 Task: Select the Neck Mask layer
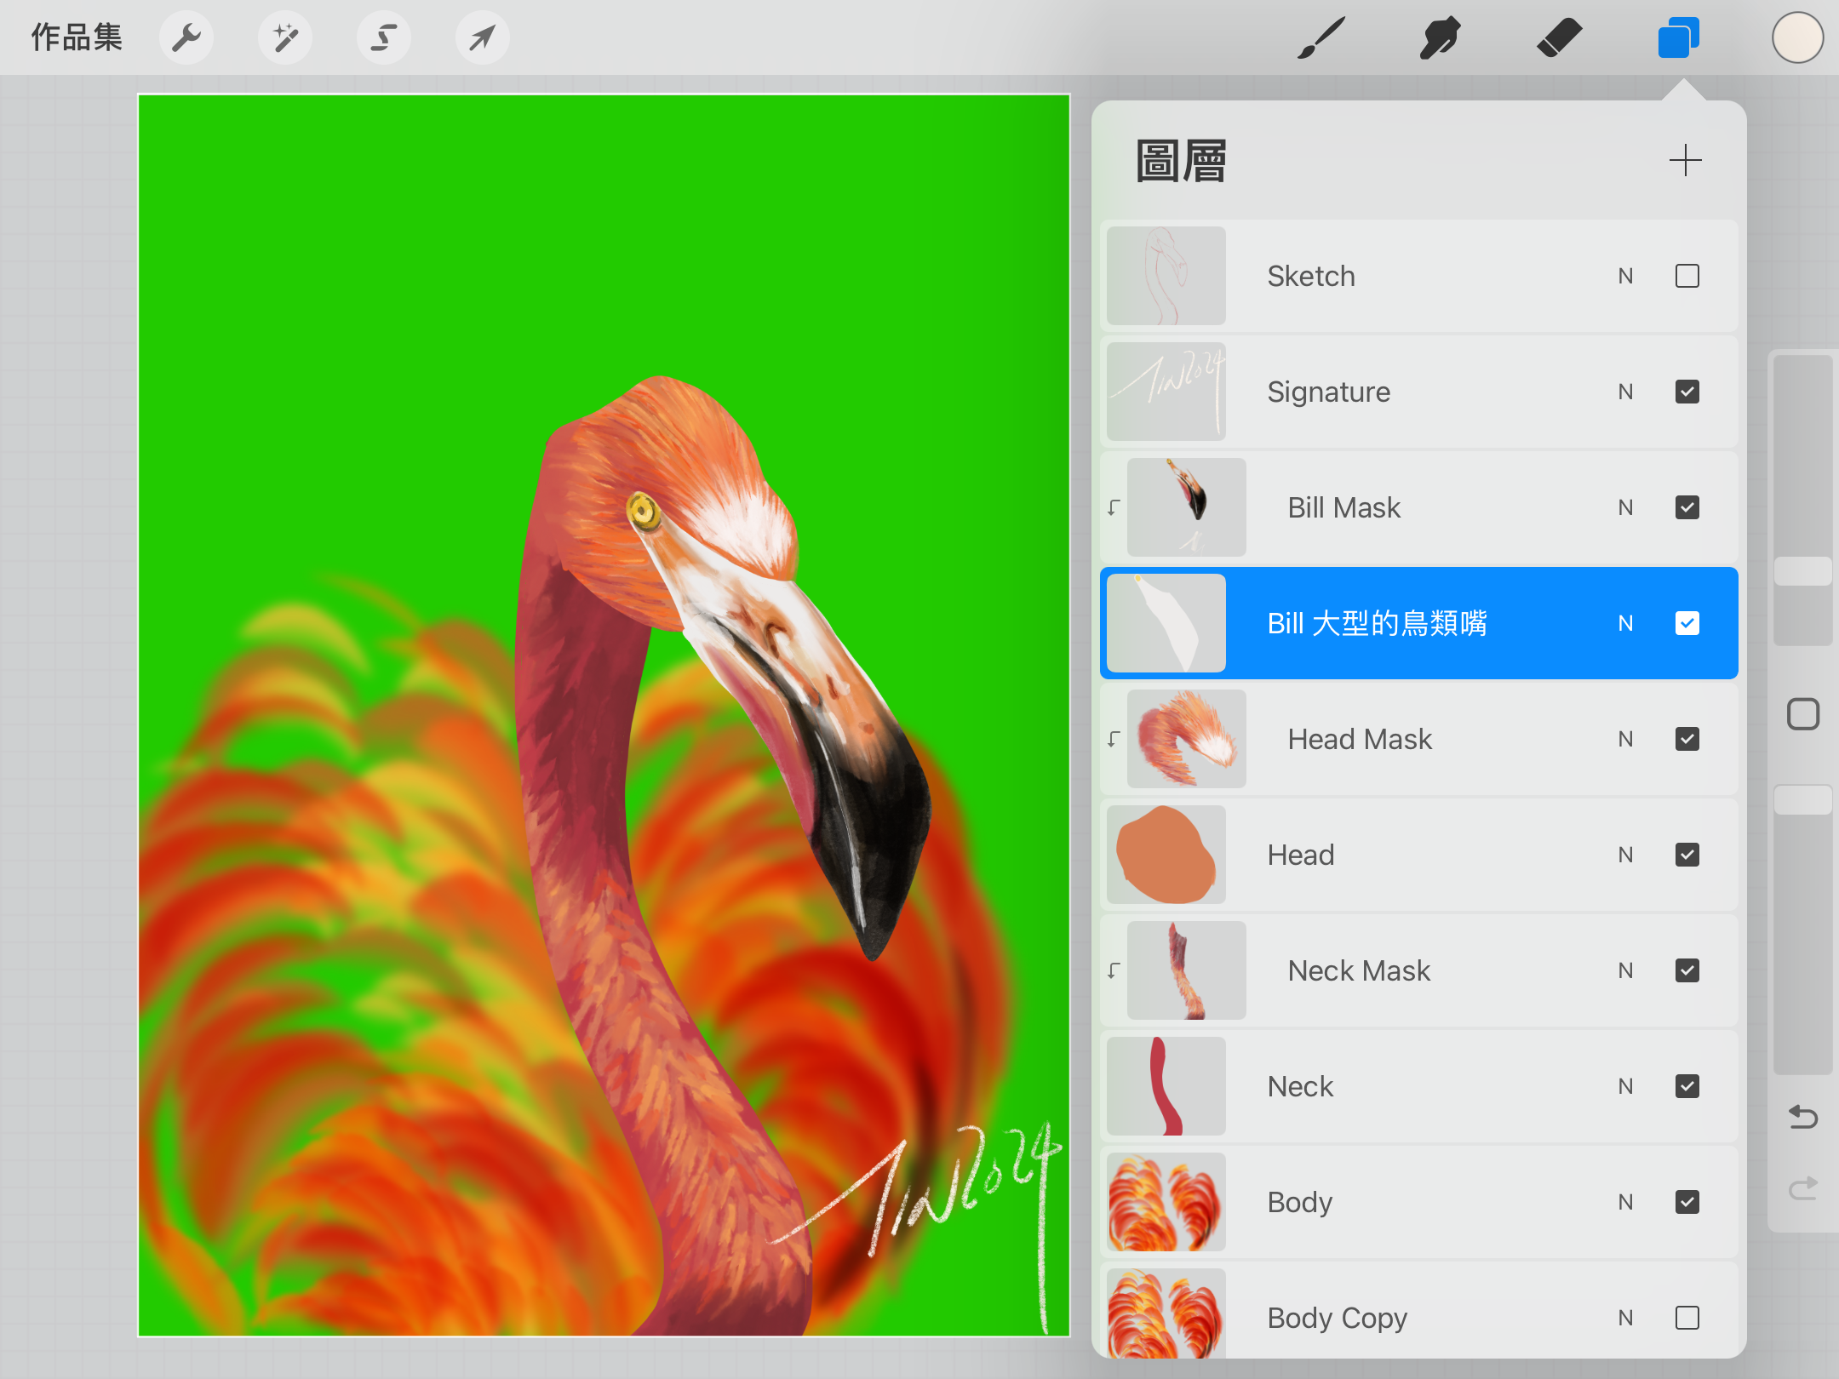pos(1360,970)
